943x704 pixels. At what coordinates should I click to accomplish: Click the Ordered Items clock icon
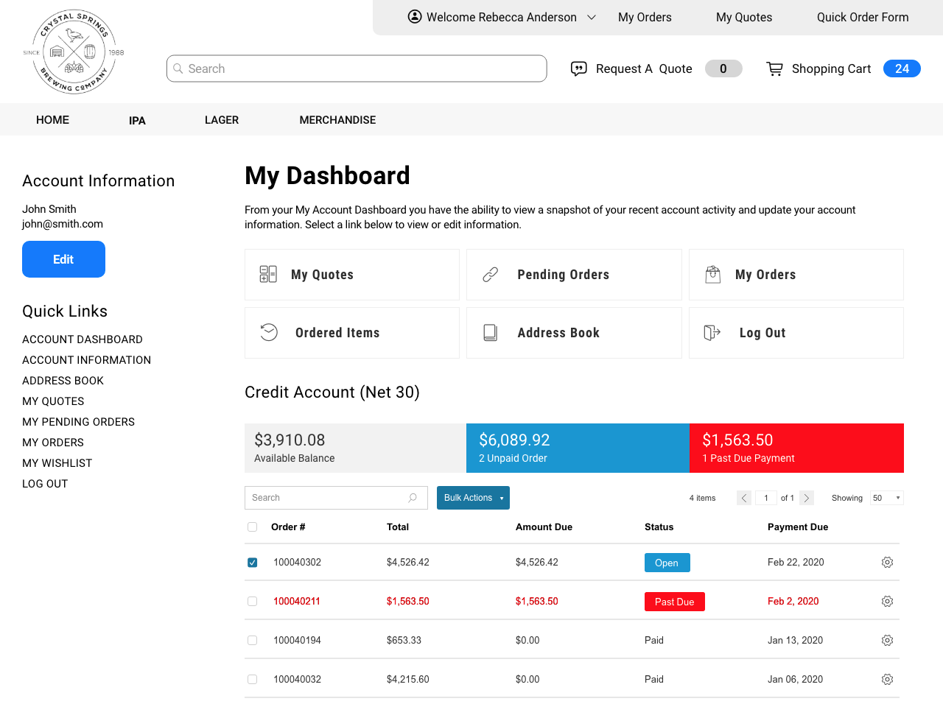pyautogui.click(x=269, y=333)
